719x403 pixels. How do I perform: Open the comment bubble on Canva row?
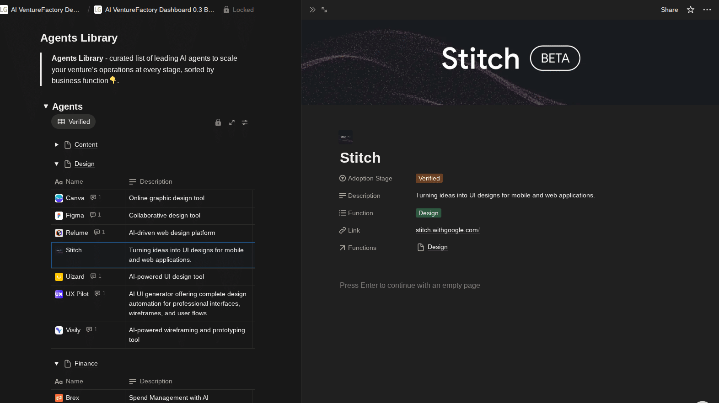pos(96,197)
